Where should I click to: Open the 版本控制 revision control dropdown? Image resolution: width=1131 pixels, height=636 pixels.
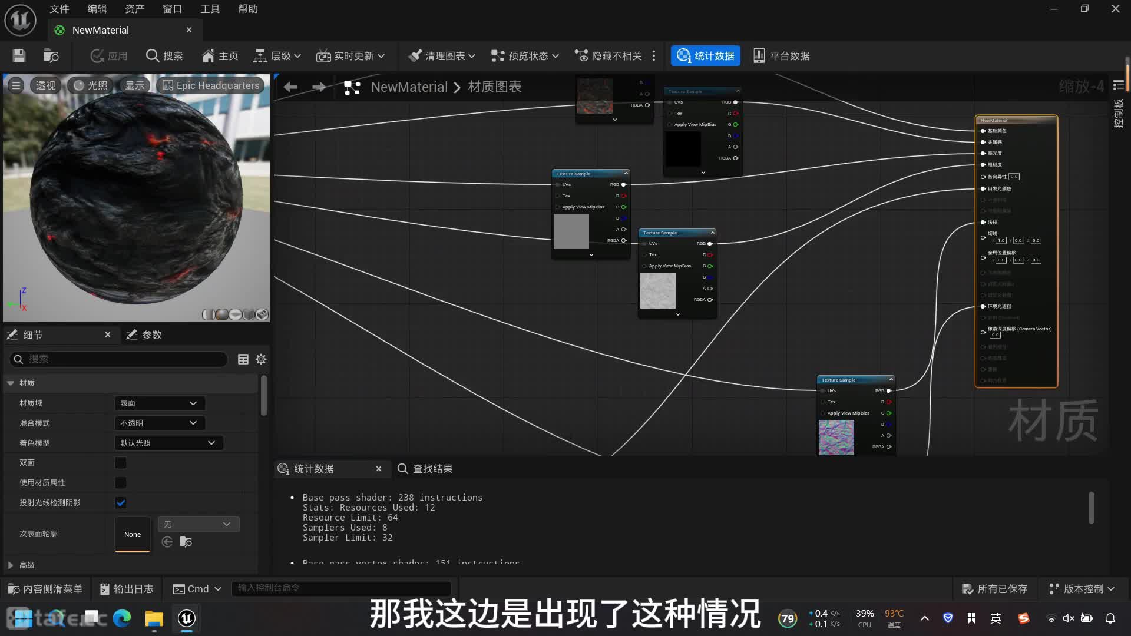(x=1082, y=589)
